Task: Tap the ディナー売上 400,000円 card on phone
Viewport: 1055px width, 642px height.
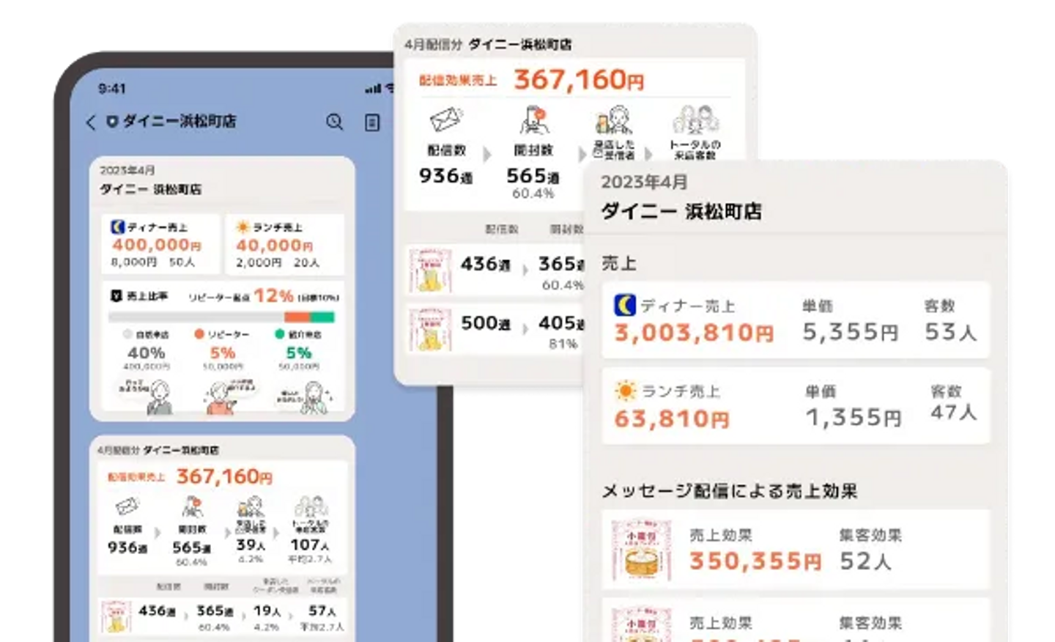Action: [x=160, y=244]
